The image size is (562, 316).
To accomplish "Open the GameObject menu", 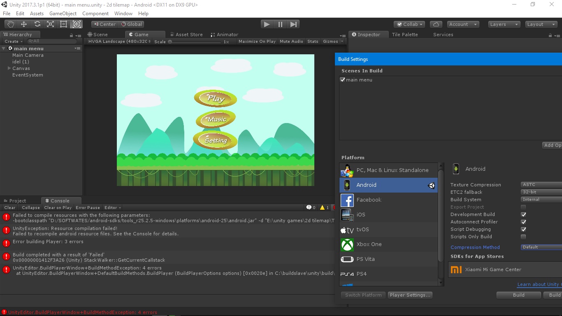I will [63, 14].
